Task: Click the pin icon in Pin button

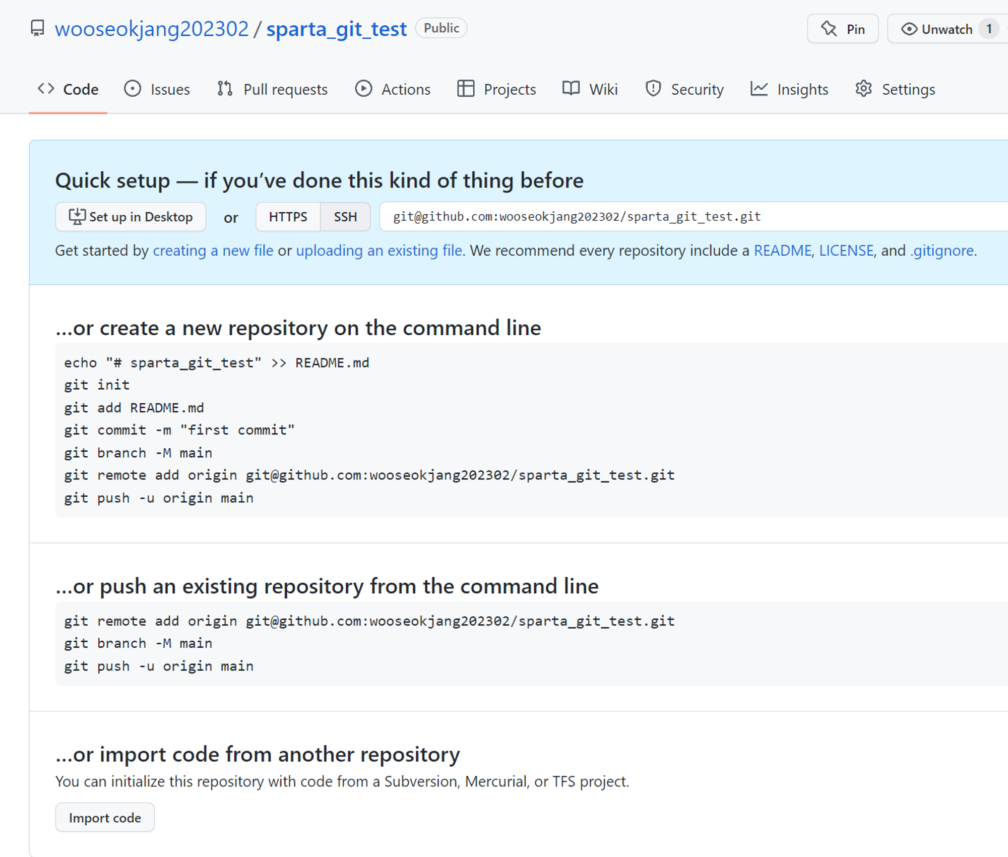Action: (x=829, y=29)
